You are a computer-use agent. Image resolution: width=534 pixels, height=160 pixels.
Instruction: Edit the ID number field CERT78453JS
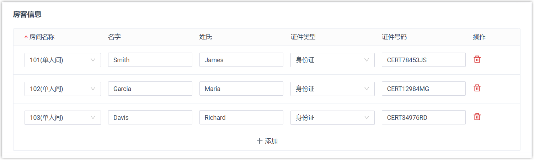[423, 60]
